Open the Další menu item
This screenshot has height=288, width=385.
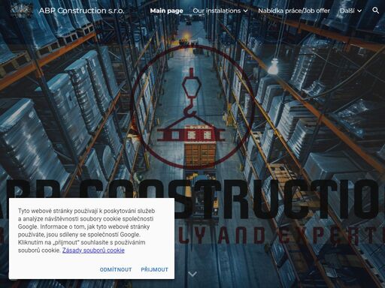point(347,10)
